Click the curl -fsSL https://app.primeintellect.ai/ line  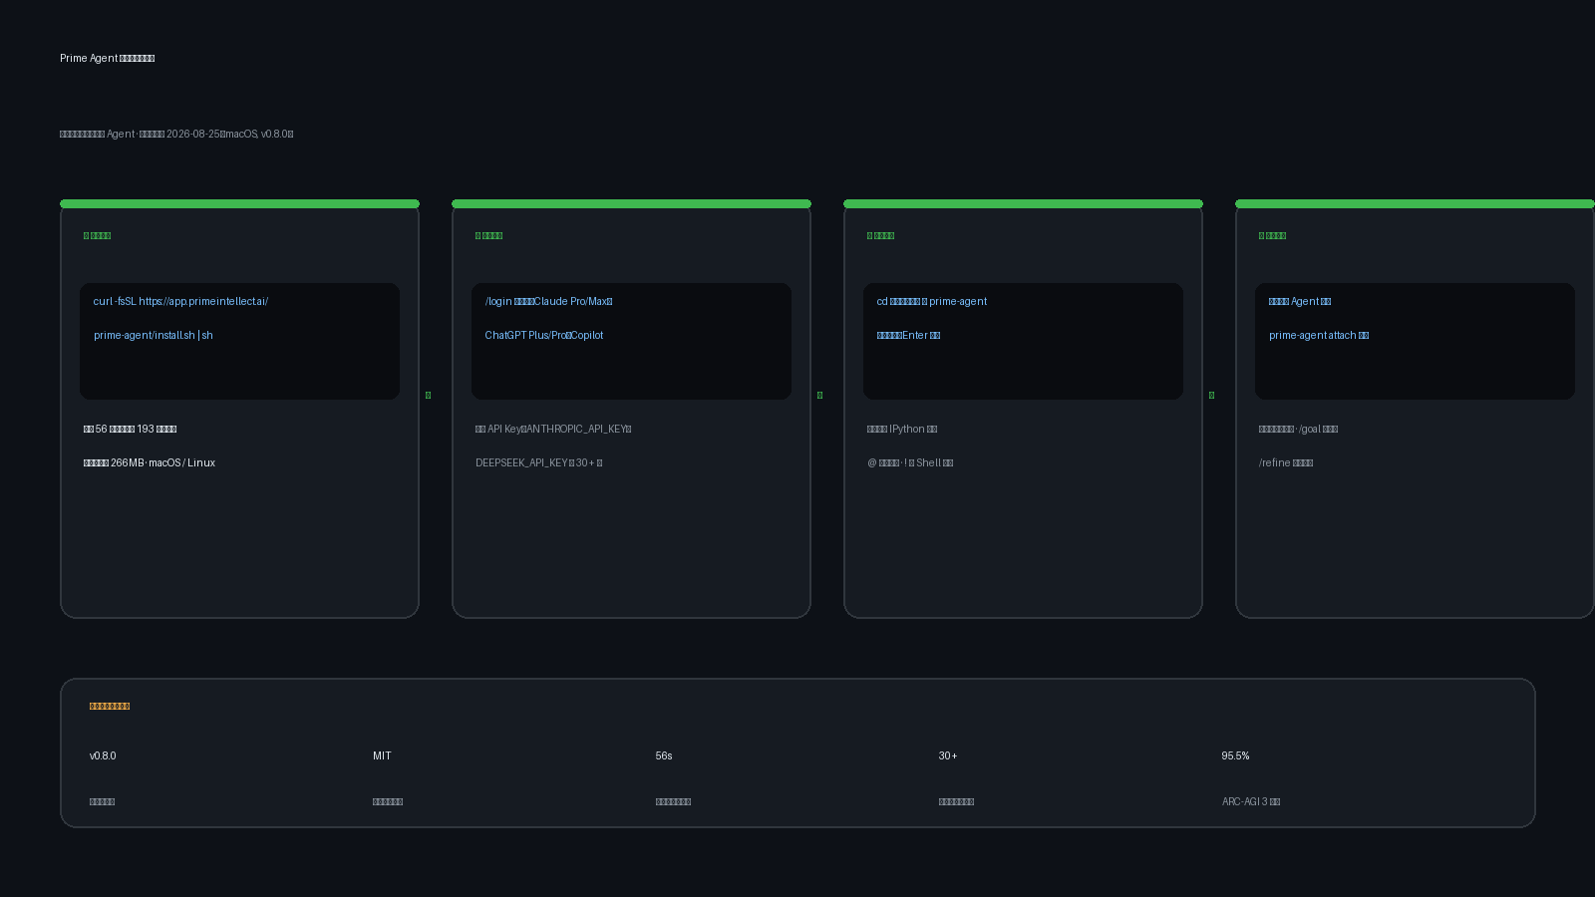point(180,301)
